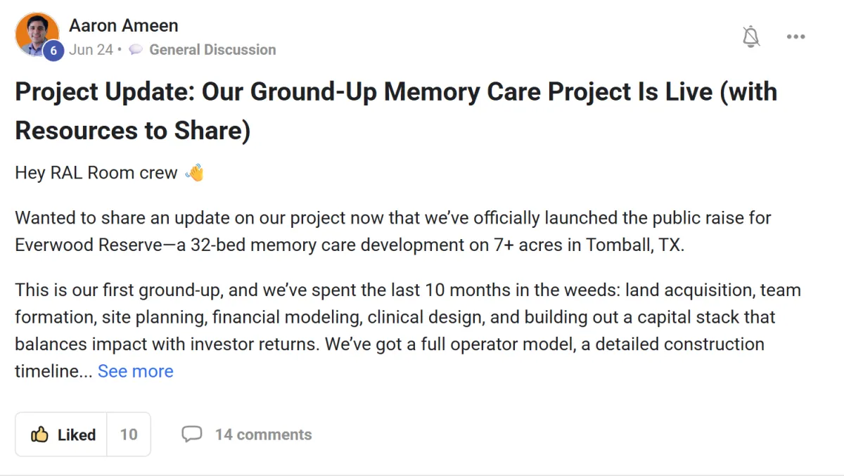
Task: Click the paragraph about first ground-up project
Action: pos(408,330)
